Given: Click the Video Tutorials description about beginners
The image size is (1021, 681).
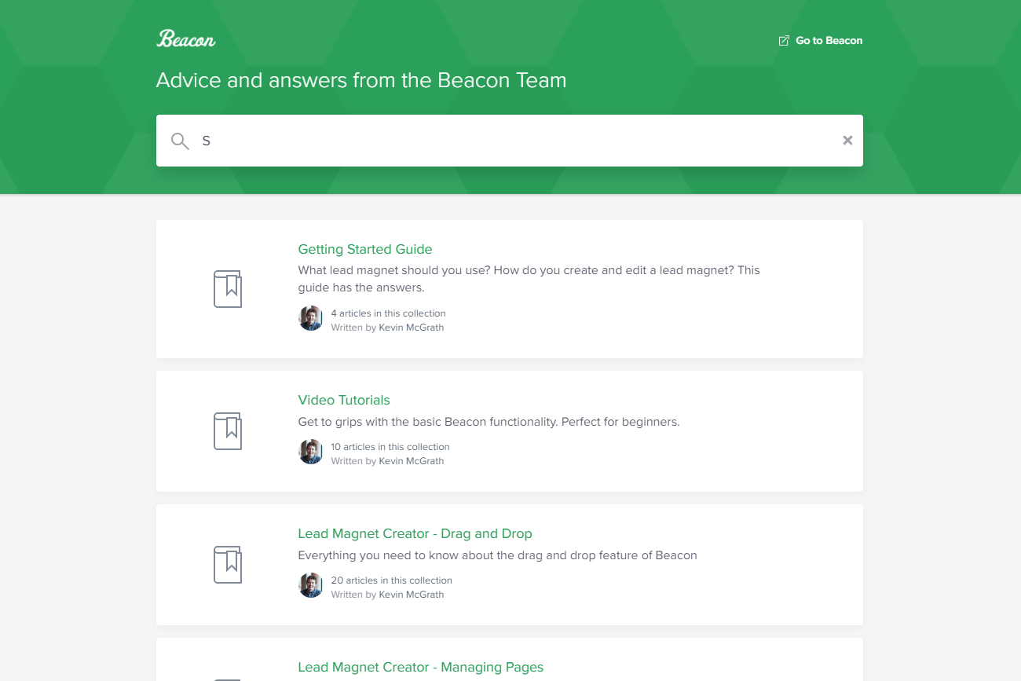Looking at the screenshot, I should point(489,422).
